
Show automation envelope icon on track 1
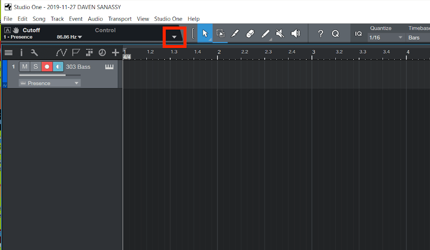click(x=4, y=85)
